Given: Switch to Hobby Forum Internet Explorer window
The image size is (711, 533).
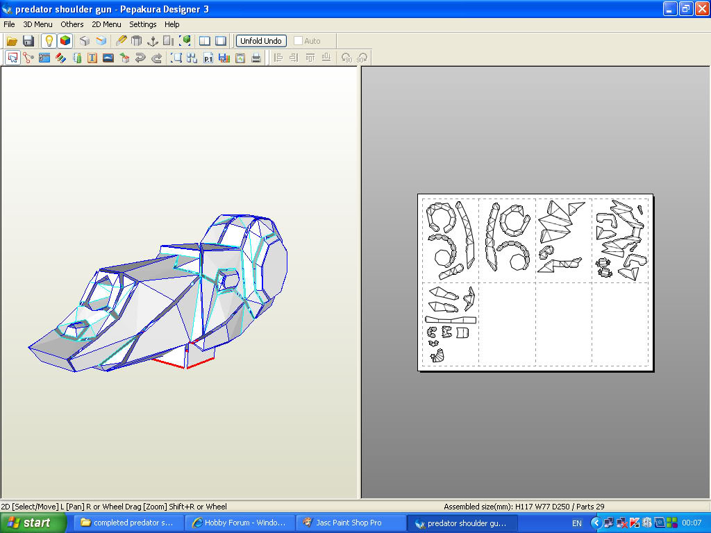Looking at the screenshot, I should (240, 523).
